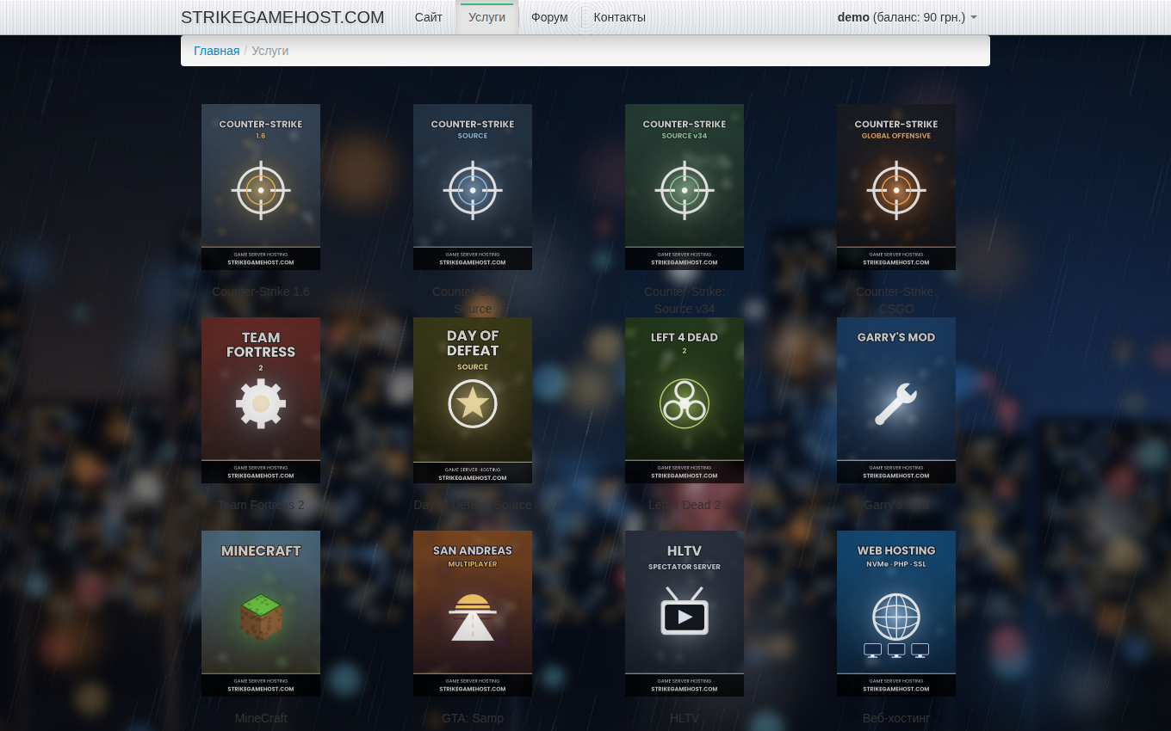
Task: Select the Day of Defeat Source star cover
Action: point(473,400)
